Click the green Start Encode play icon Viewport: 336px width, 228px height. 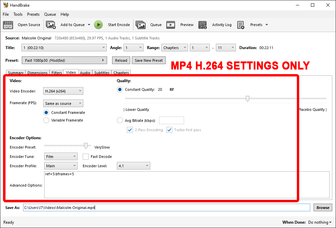(98, 25)
